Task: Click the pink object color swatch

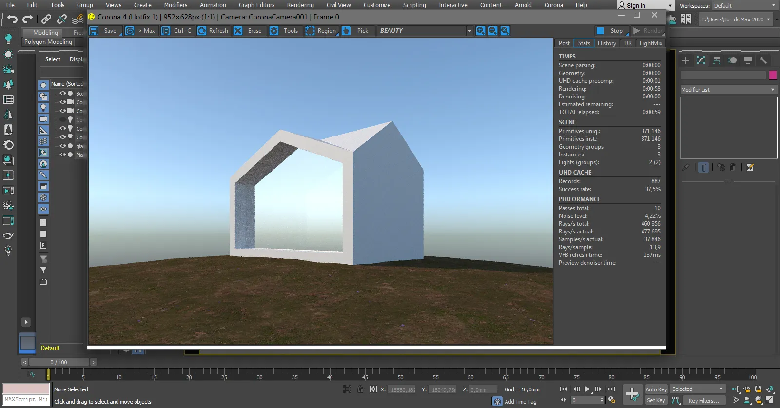Action: 773,75
